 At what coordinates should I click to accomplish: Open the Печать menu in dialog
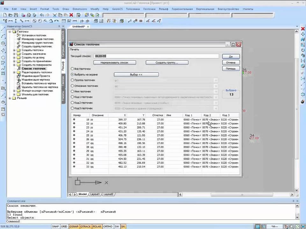tap(75, 50)
